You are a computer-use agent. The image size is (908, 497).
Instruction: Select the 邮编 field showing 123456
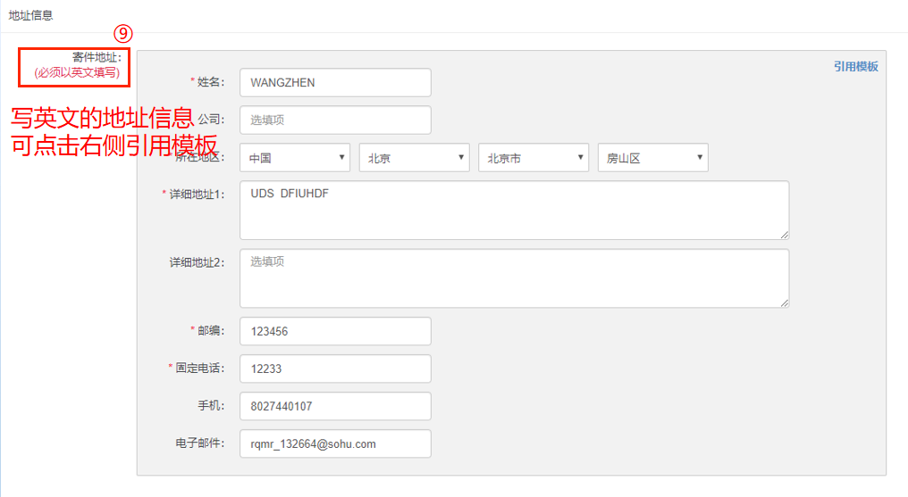coord(335,331)
